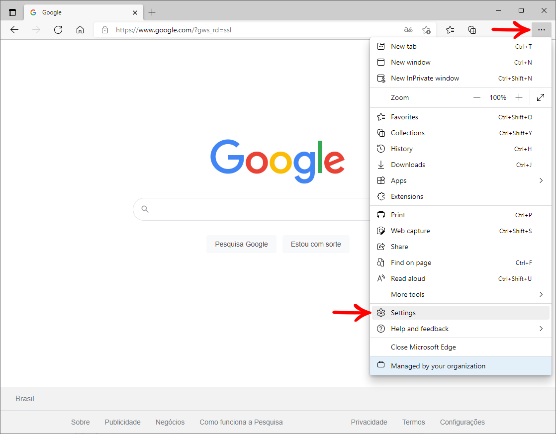556x434 pixels.
Task: Open Settings from the menu
Action: click(x=460, y=313)
